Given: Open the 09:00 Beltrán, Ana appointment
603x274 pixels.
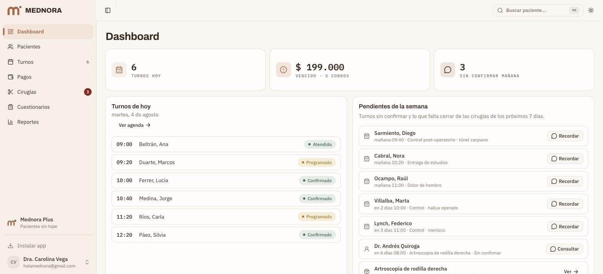Looking at the screenshot, I should (226, 144).
